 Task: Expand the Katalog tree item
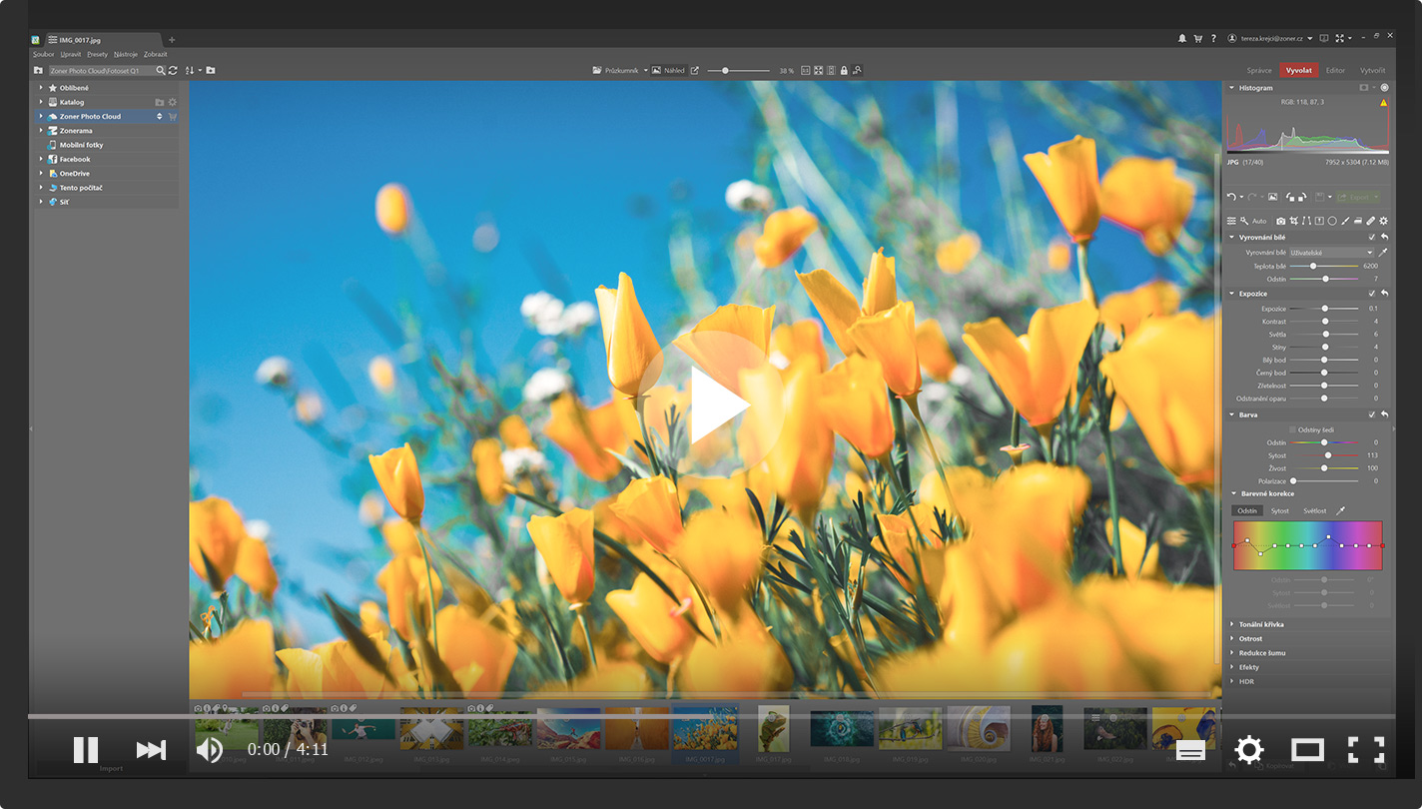click(x=41, y=102)
